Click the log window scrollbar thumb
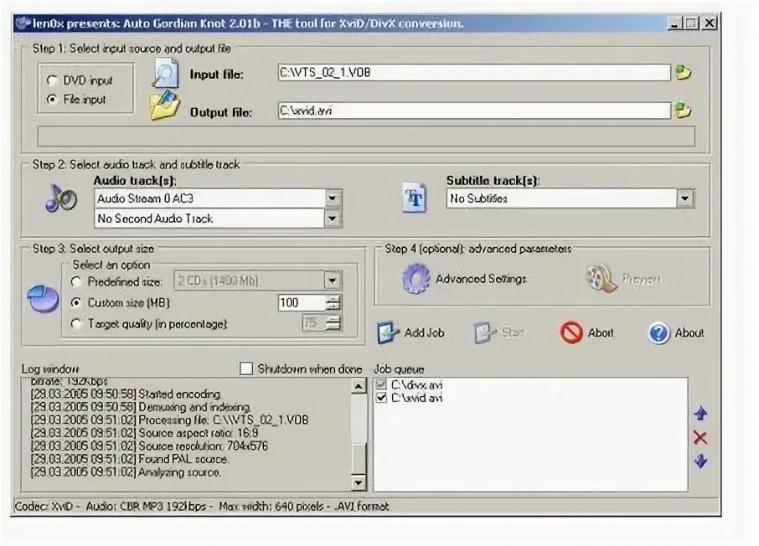Viewport: 759px width, 546px height. (359, 457)
